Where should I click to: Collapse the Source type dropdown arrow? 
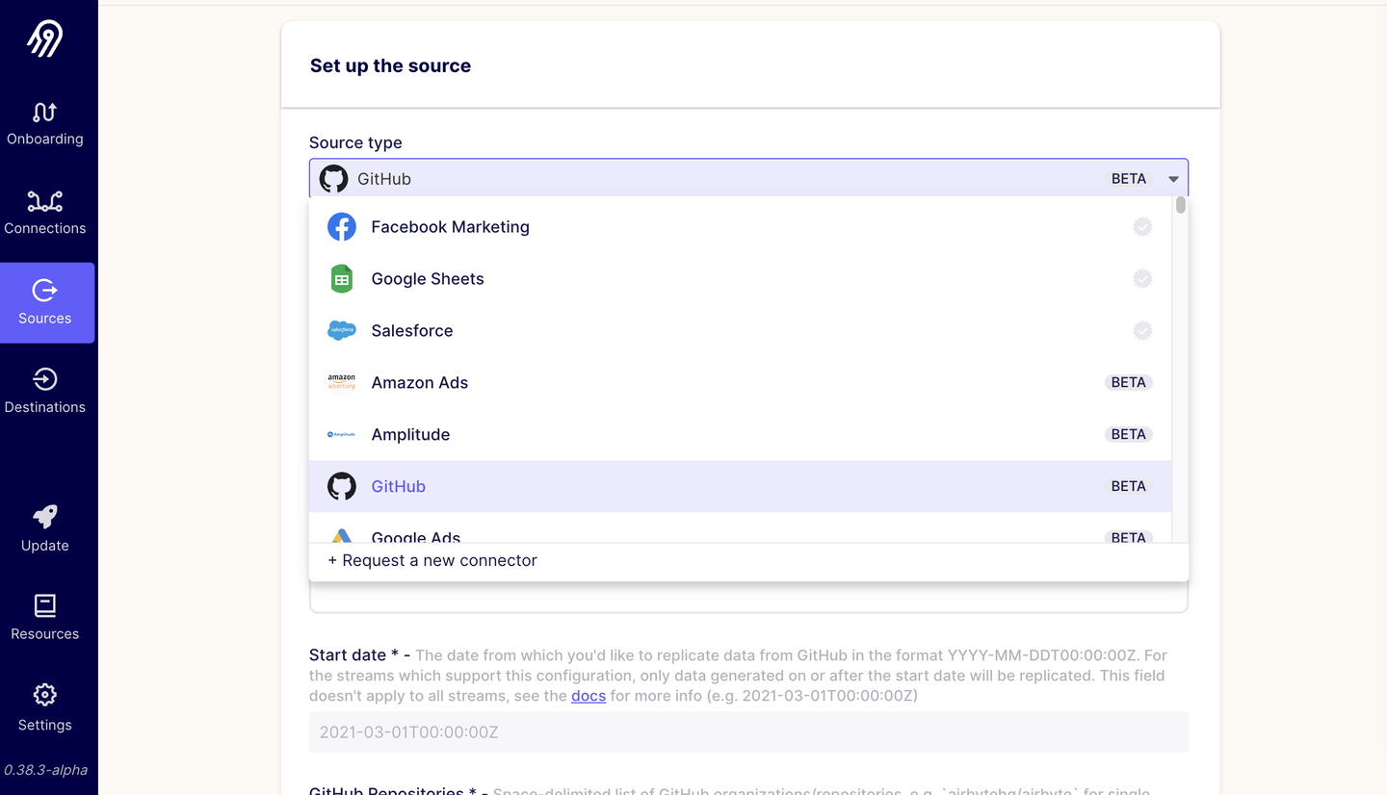tap(1173, 179)
